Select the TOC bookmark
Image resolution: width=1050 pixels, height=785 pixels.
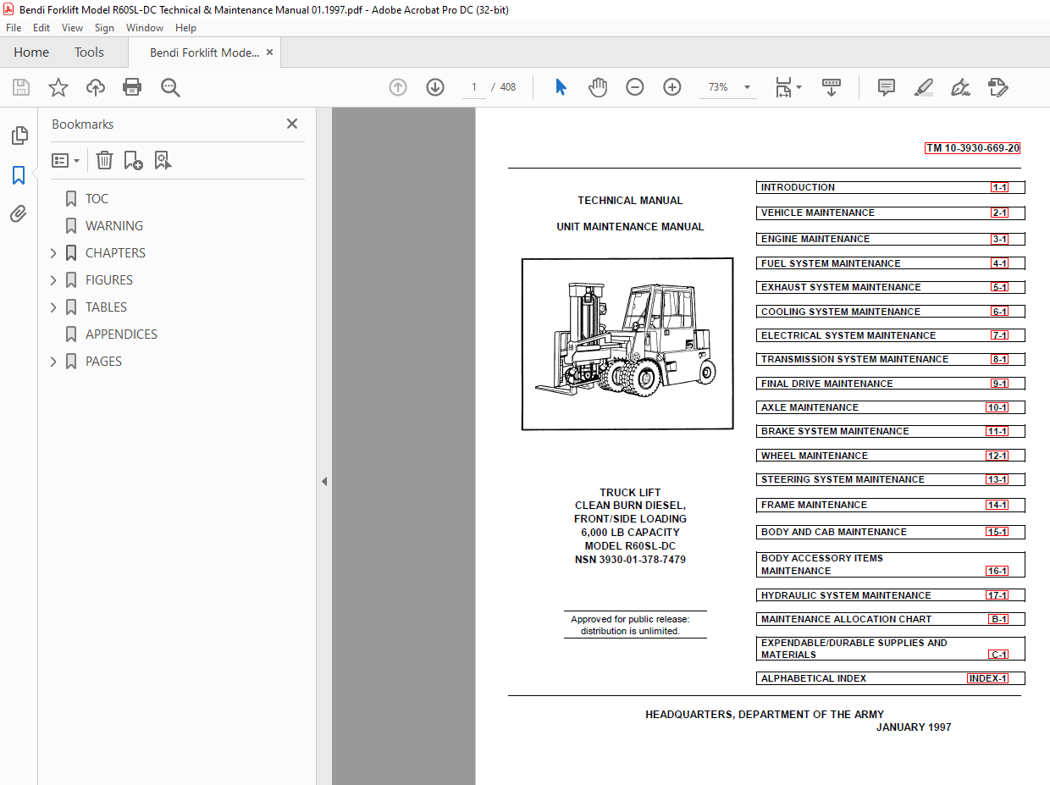pyautogui.click(x=97, y=199)
